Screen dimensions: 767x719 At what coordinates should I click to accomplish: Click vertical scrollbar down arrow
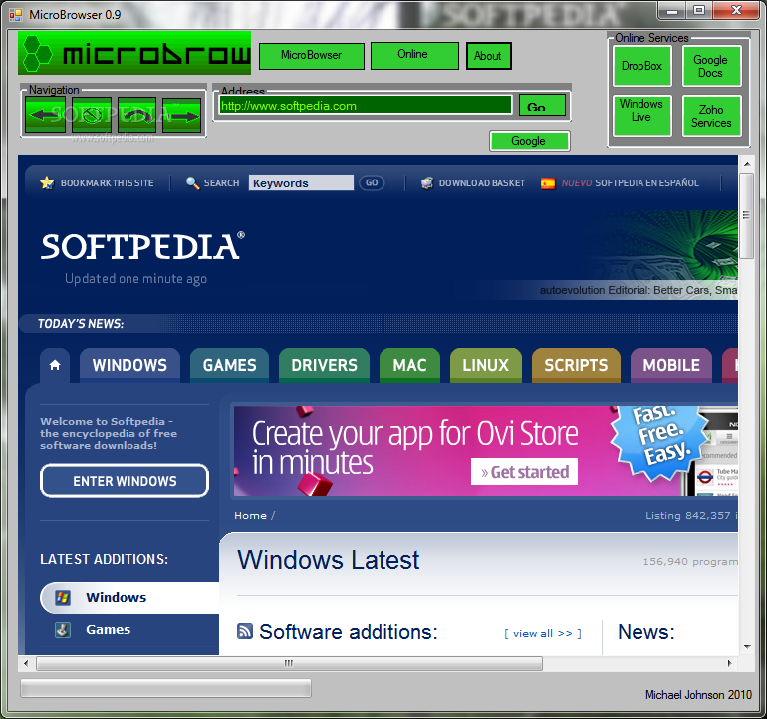747,647
